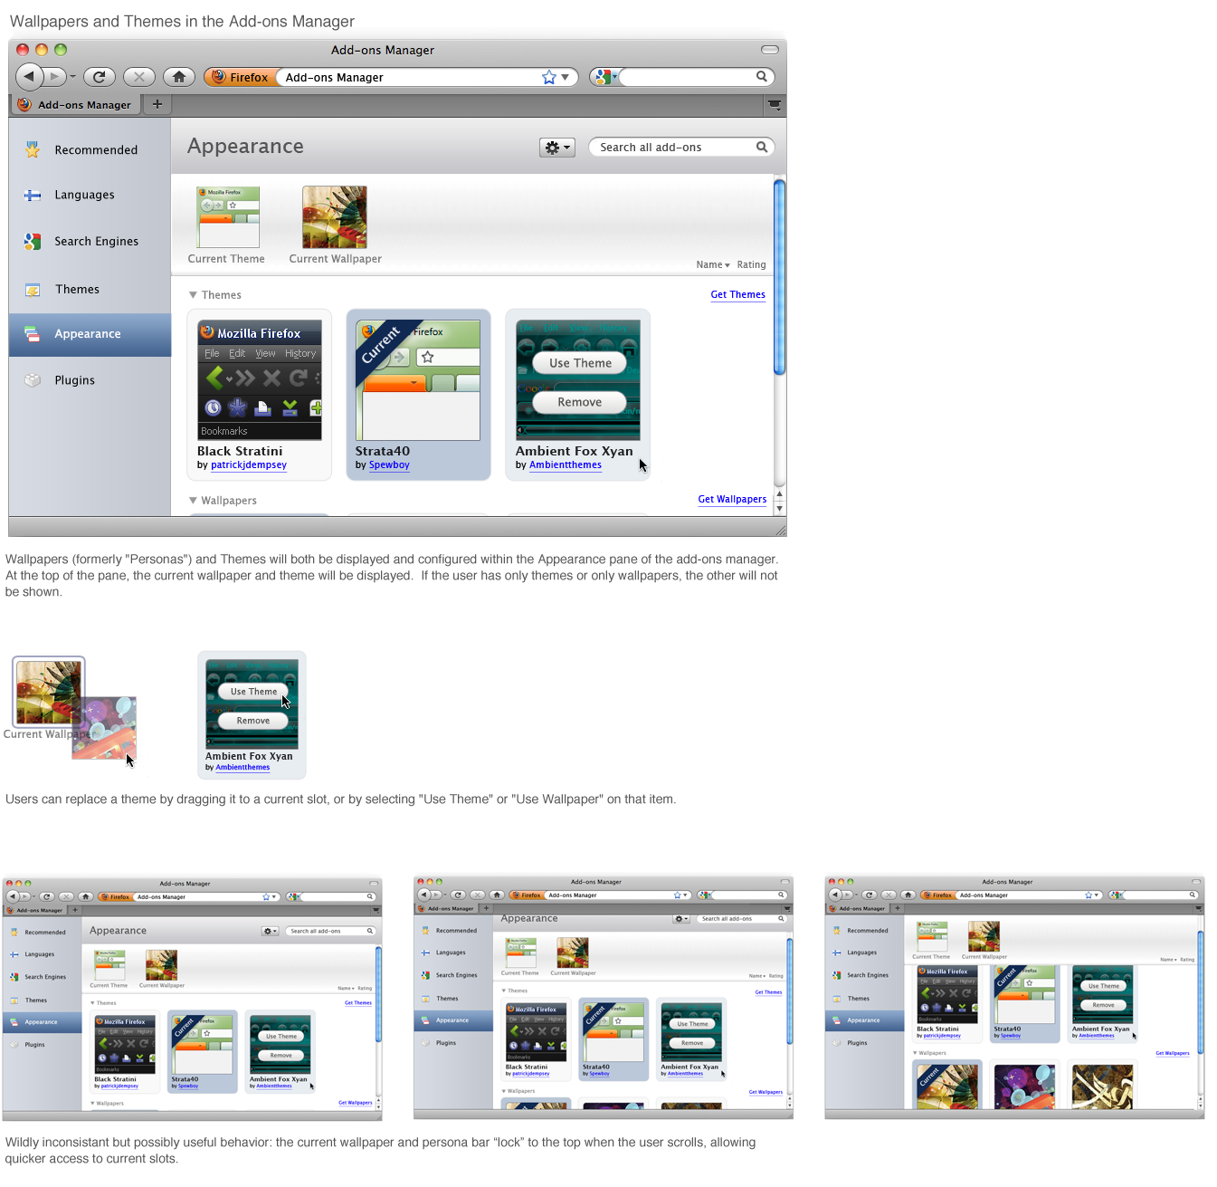Open the Spewboy author link in the large top window

point(389,465)
